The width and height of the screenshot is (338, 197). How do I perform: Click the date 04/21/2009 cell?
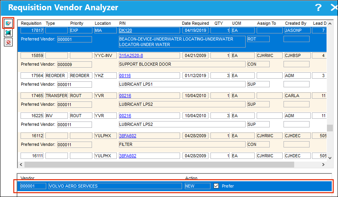[x=195, y=55]
